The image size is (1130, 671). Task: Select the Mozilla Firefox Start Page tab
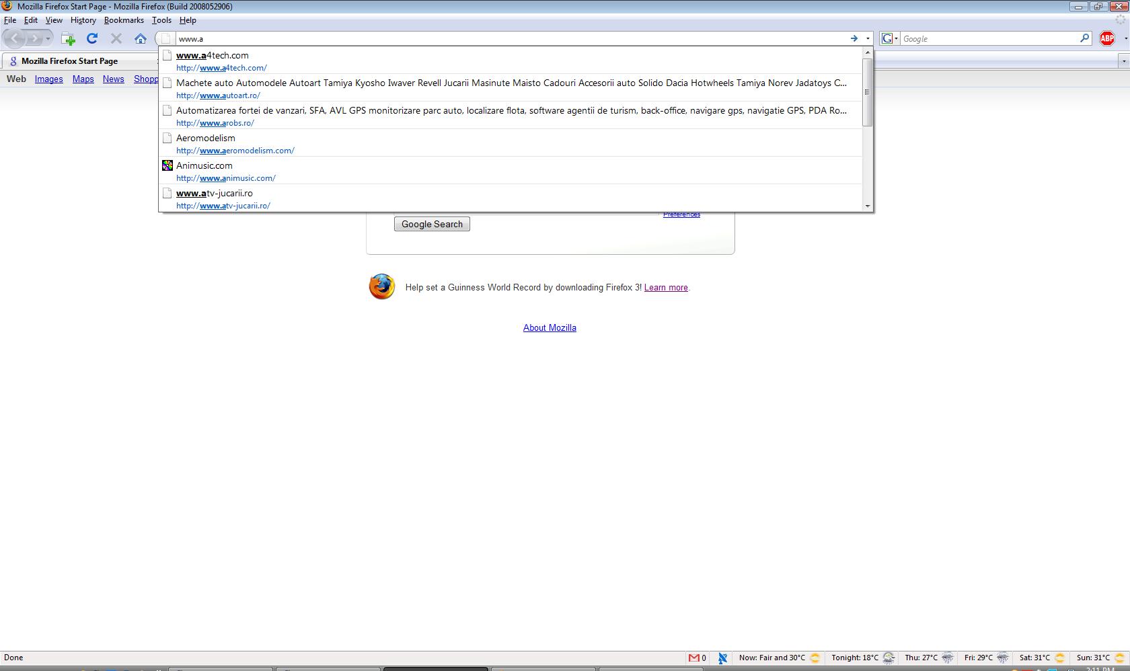tap(69, 61)
